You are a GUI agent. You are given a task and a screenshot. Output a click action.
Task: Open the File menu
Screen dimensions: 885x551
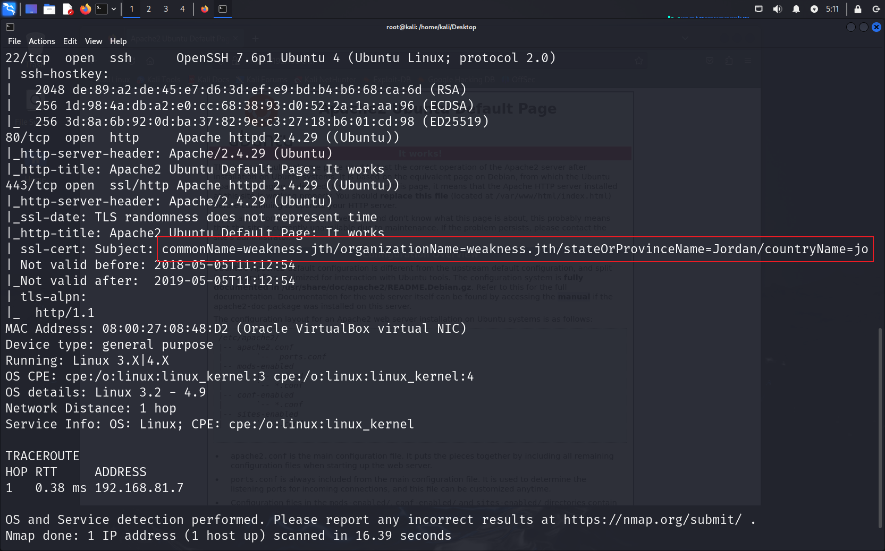[x=14, y=41]
